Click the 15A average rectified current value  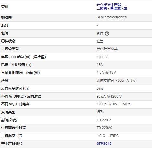99,65
